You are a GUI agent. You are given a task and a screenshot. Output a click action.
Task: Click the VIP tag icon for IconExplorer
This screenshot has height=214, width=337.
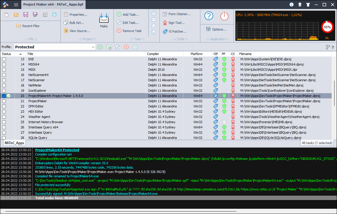pos(216,91)
